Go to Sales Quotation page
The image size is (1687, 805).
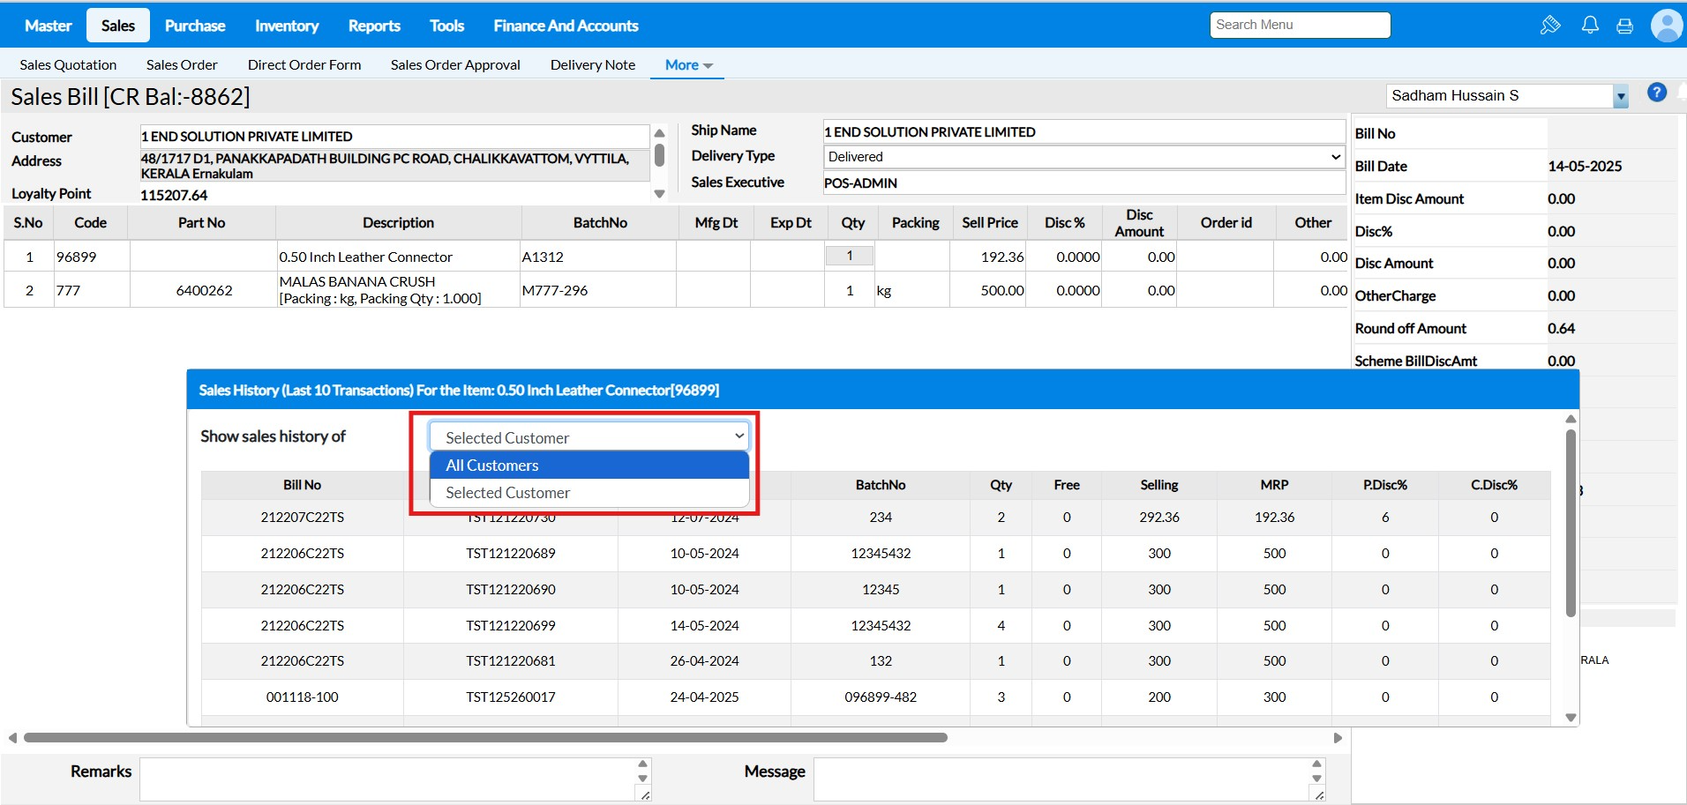pyautogui.click(x=68, y=65)
